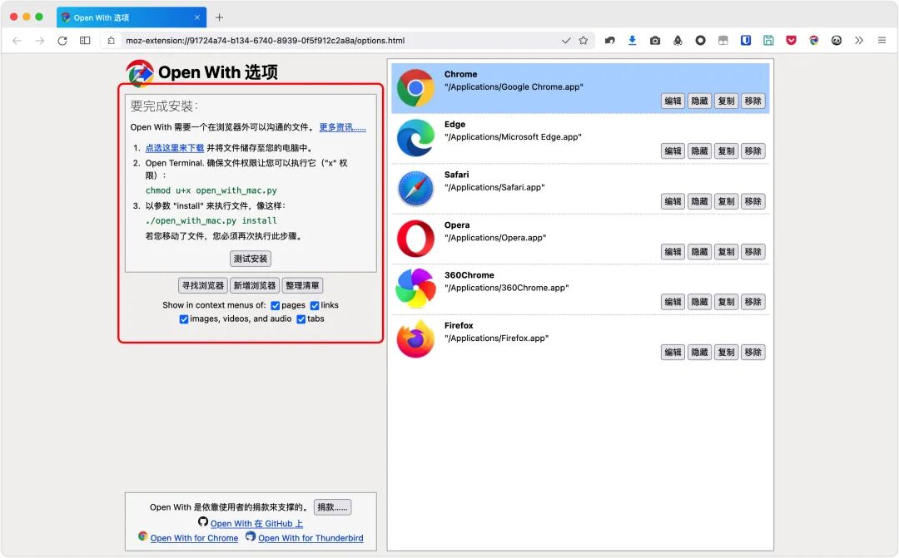Screen dimensions: 899x558
Task: Click the chmod u+x open_with_mac.py command text
Action: click(x=211, y=190)
